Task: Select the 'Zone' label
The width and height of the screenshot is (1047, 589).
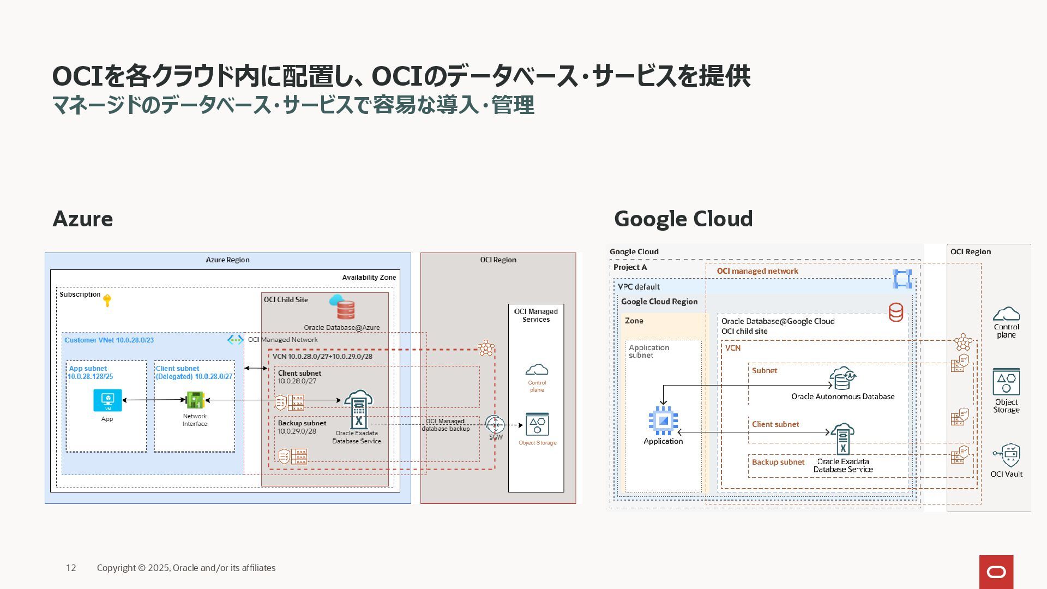Action: [634, 321]
